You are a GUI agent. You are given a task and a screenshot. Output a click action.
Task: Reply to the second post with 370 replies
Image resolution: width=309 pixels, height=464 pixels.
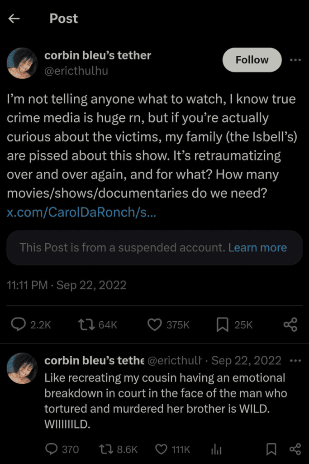pyautogui.click(x=52, y=449)
